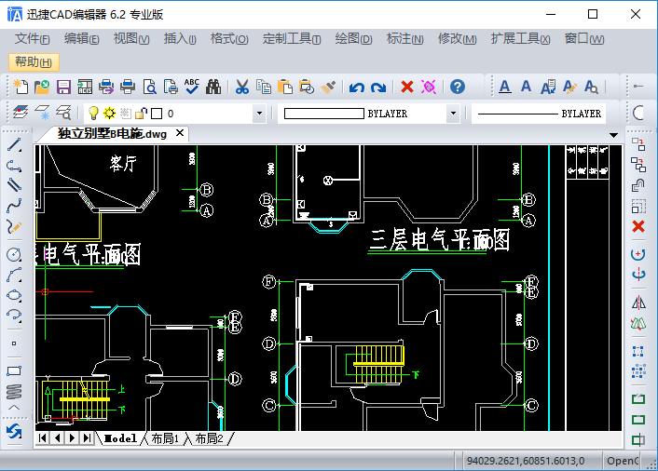Open Find binoculars tool
This screenshot has width=658, height=471.
coord(213,87)
